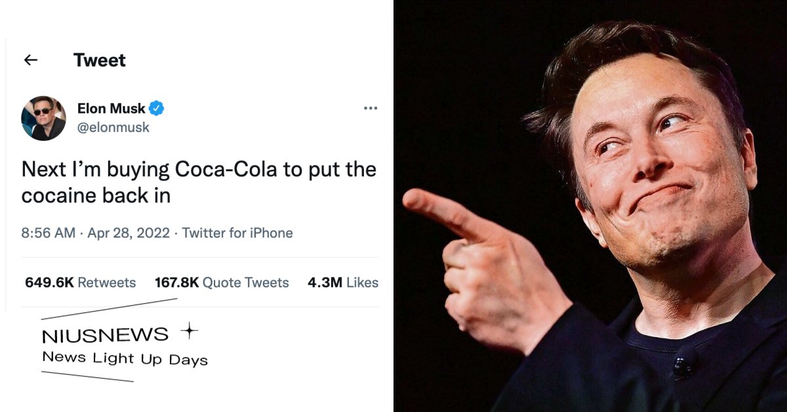Click the News Light Up Days tagline
The height and width of the screenshot is (412, 787).
click(x=125, y=359)
